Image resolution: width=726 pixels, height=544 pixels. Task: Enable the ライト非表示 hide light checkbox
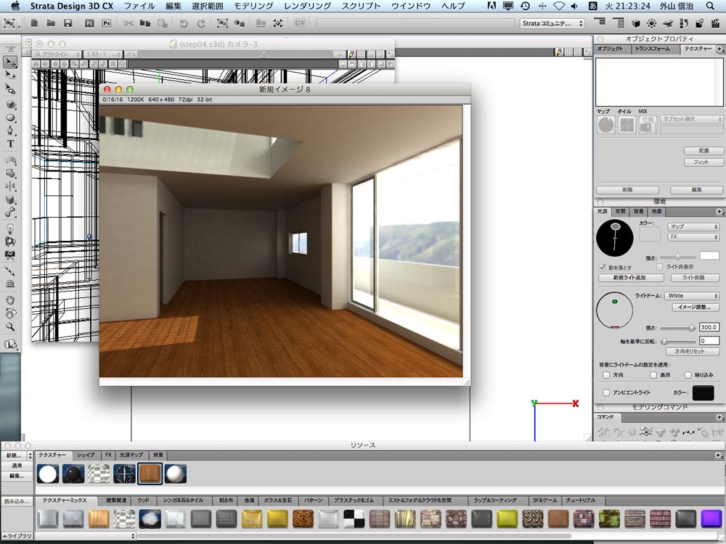(660, 267)
